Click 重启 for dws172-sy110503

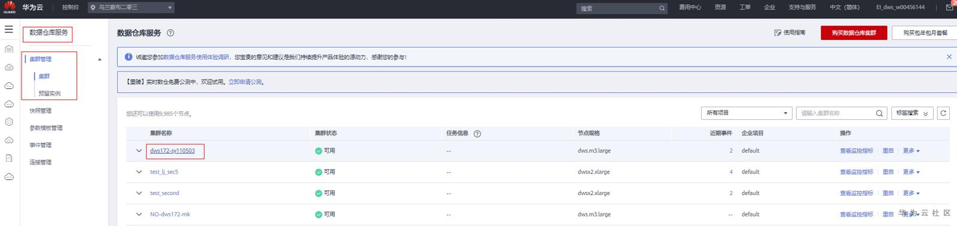point(888,151)
